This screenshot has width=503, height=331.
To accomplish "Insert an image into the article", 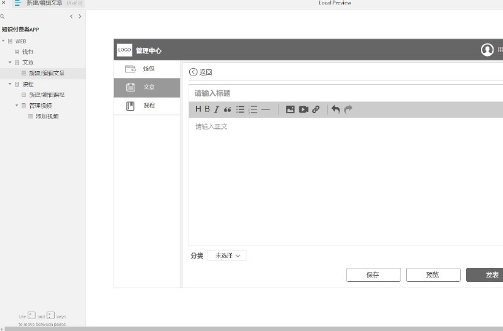I will click(x=290, y=109).
